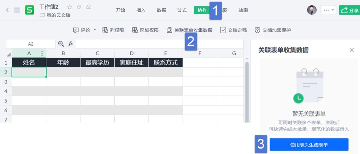Select the 协作 tab
Screen dimensions: 360x154
coord(202,10)
